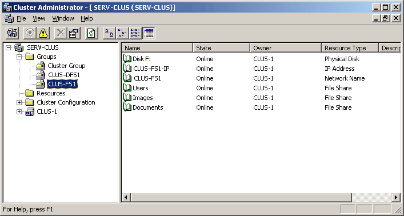
Task: Click the CLUS-1 owner of the Documents row
Action: pos(263,107)
